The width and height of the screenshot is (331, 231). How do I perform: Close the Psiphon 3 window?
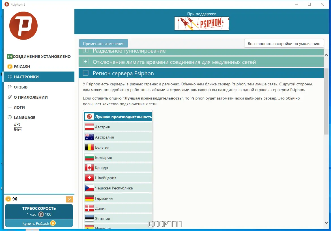tap(322, 4)
